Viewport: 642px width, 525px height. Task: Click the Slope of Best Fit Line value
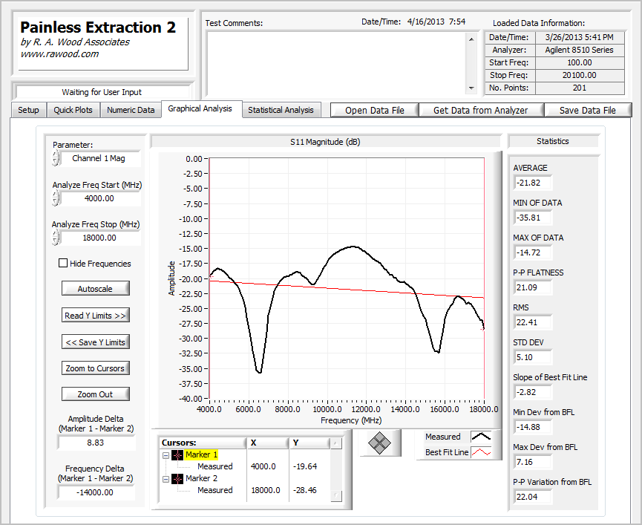[x=533, y=392]
